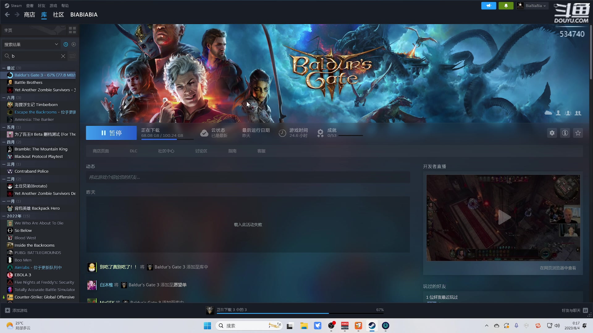
Task: Collapse the 2022年 category
Action: 4,216
